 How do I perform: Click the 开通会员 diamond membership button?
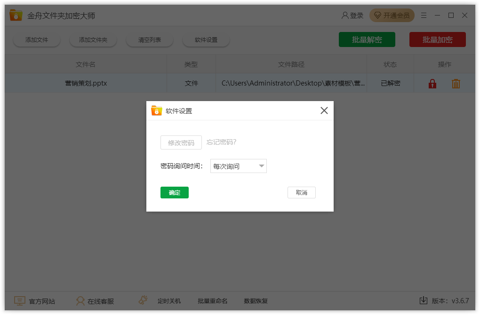point(392,16)
